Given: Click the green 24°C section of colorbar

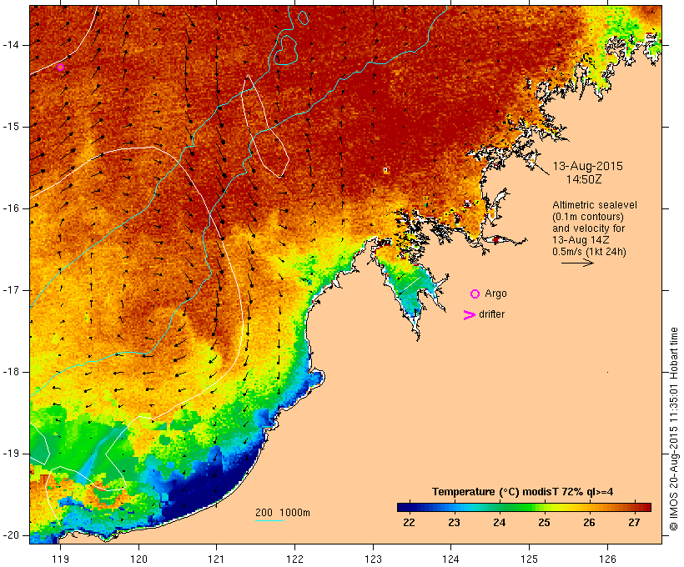Looking at the screenshot, I should coord(500,507).
